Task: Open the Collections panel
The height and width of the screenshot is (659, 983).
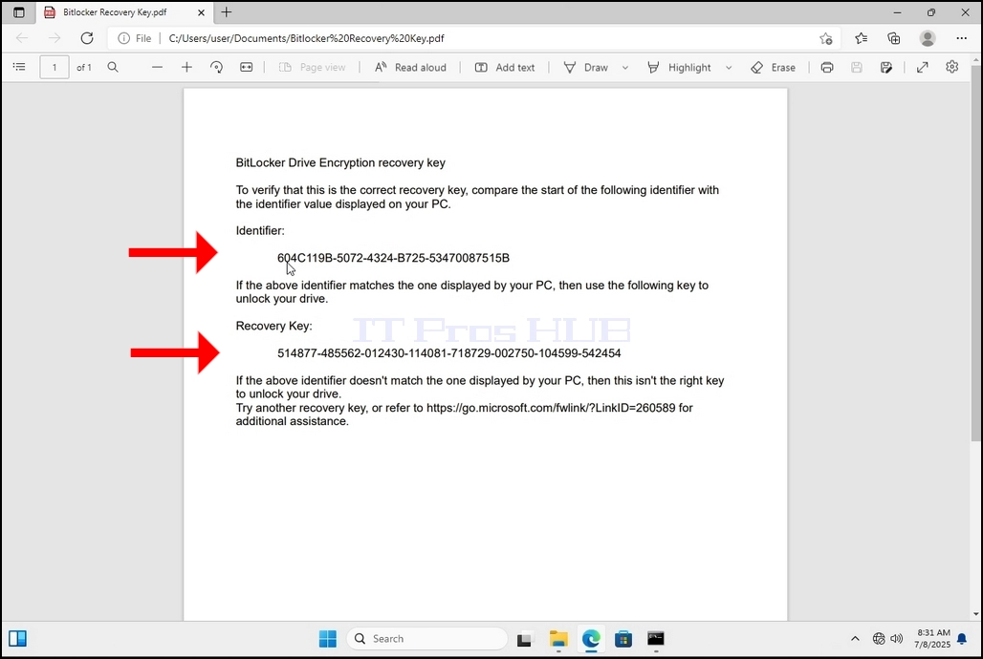Action: pyautogui.click(x=894, y=38)
